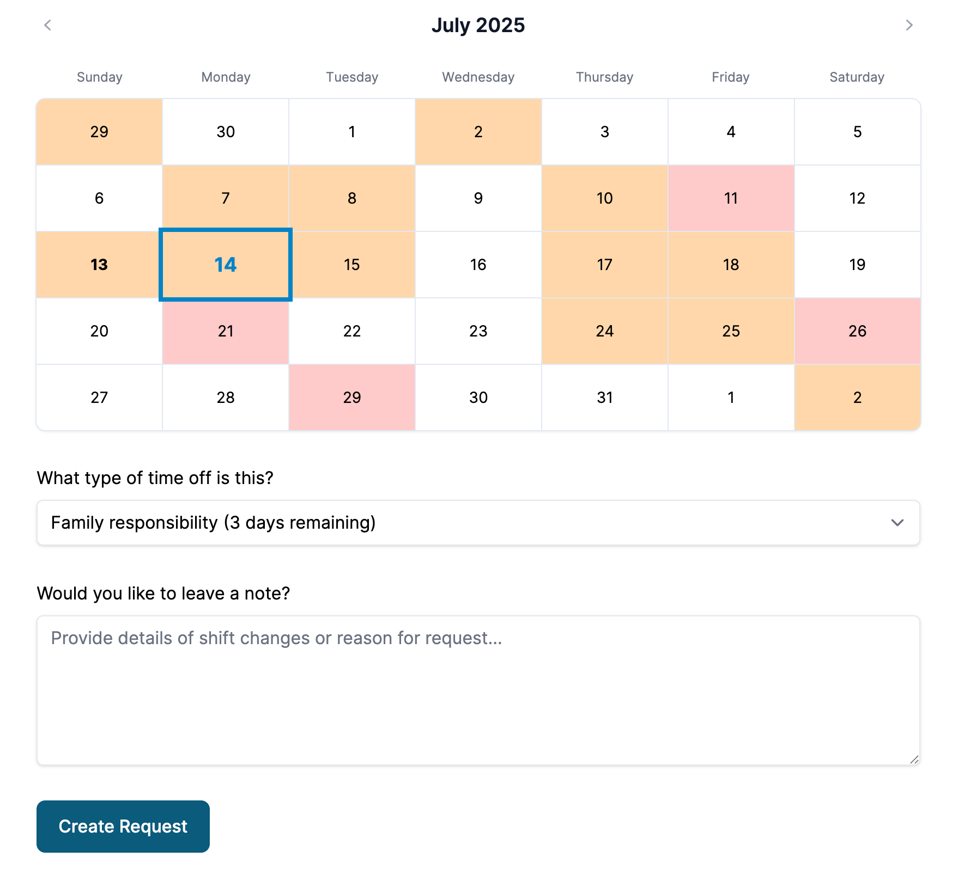Navigate to the previous month
This screenshot has height=881, width=958.
[48, 25]
